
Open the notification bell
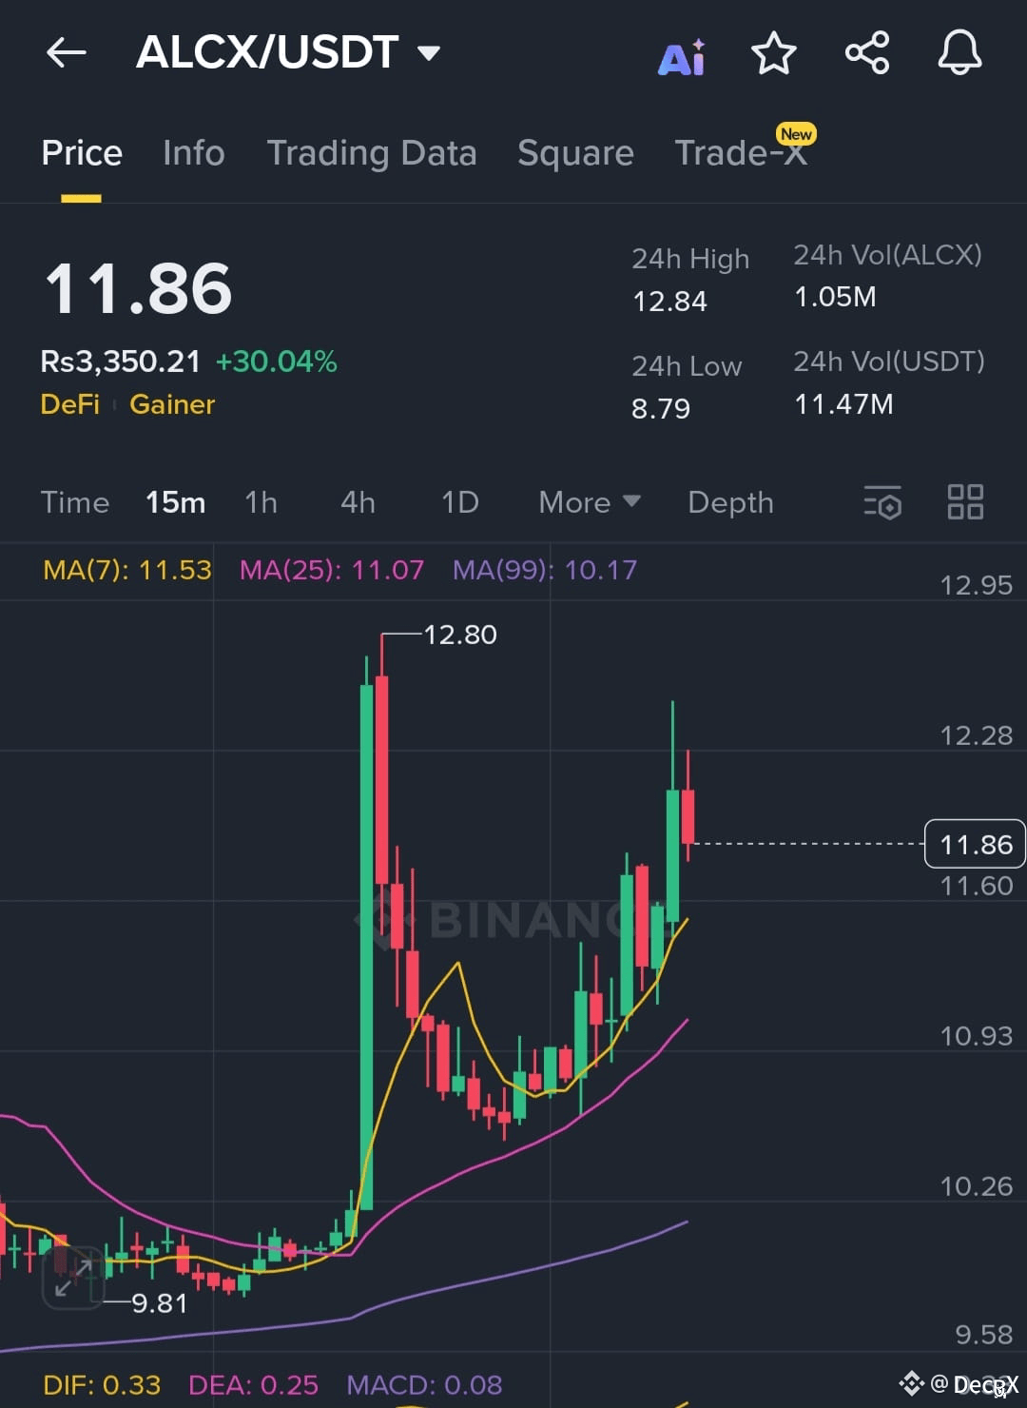pos(959,54)
